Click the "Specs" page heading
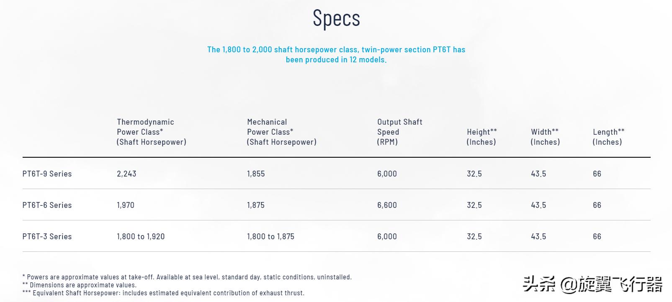The width and height of the screenshot is (672, 302). tap(336, 18)
